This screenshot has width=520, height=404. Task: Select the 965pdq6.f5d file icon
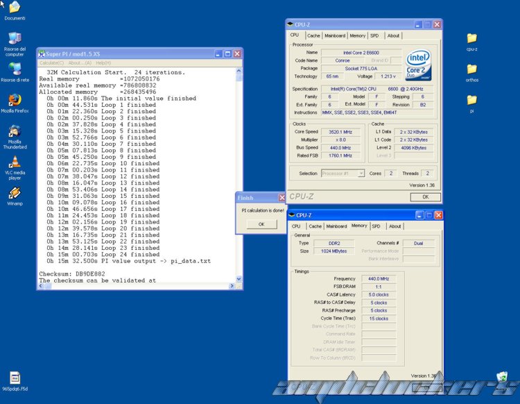click(15, 378)
